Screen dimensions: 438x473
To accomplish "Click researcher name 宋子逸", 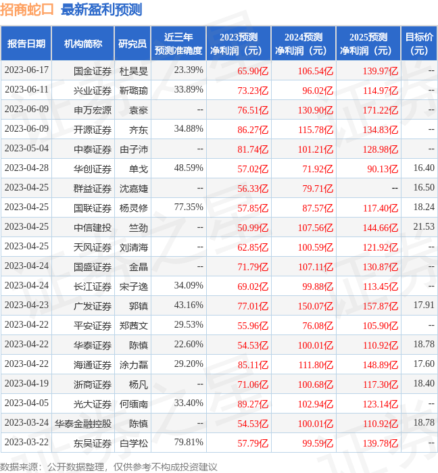I will 134,287.
